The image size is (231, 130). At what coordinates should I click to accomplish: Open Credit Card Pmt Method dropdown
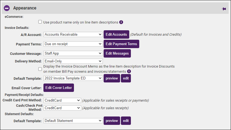62,100
